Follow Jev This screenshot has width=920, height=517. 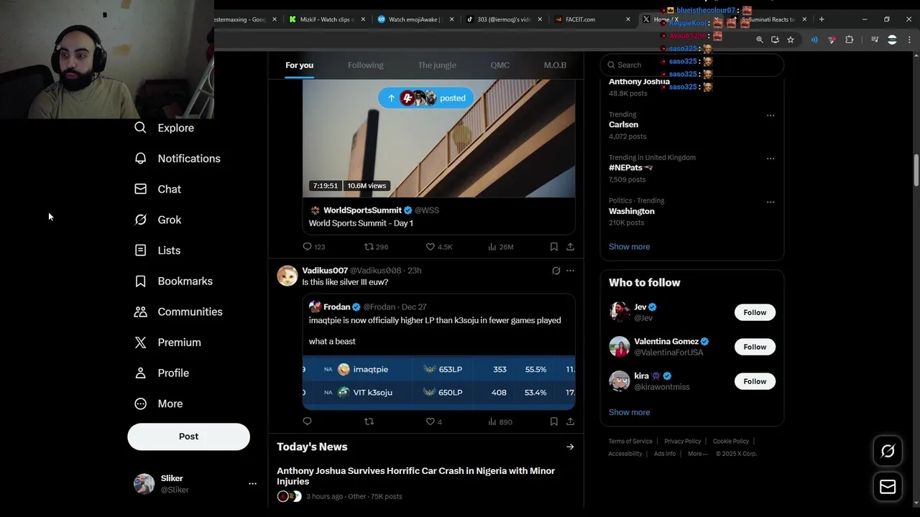tap(755, 312)
